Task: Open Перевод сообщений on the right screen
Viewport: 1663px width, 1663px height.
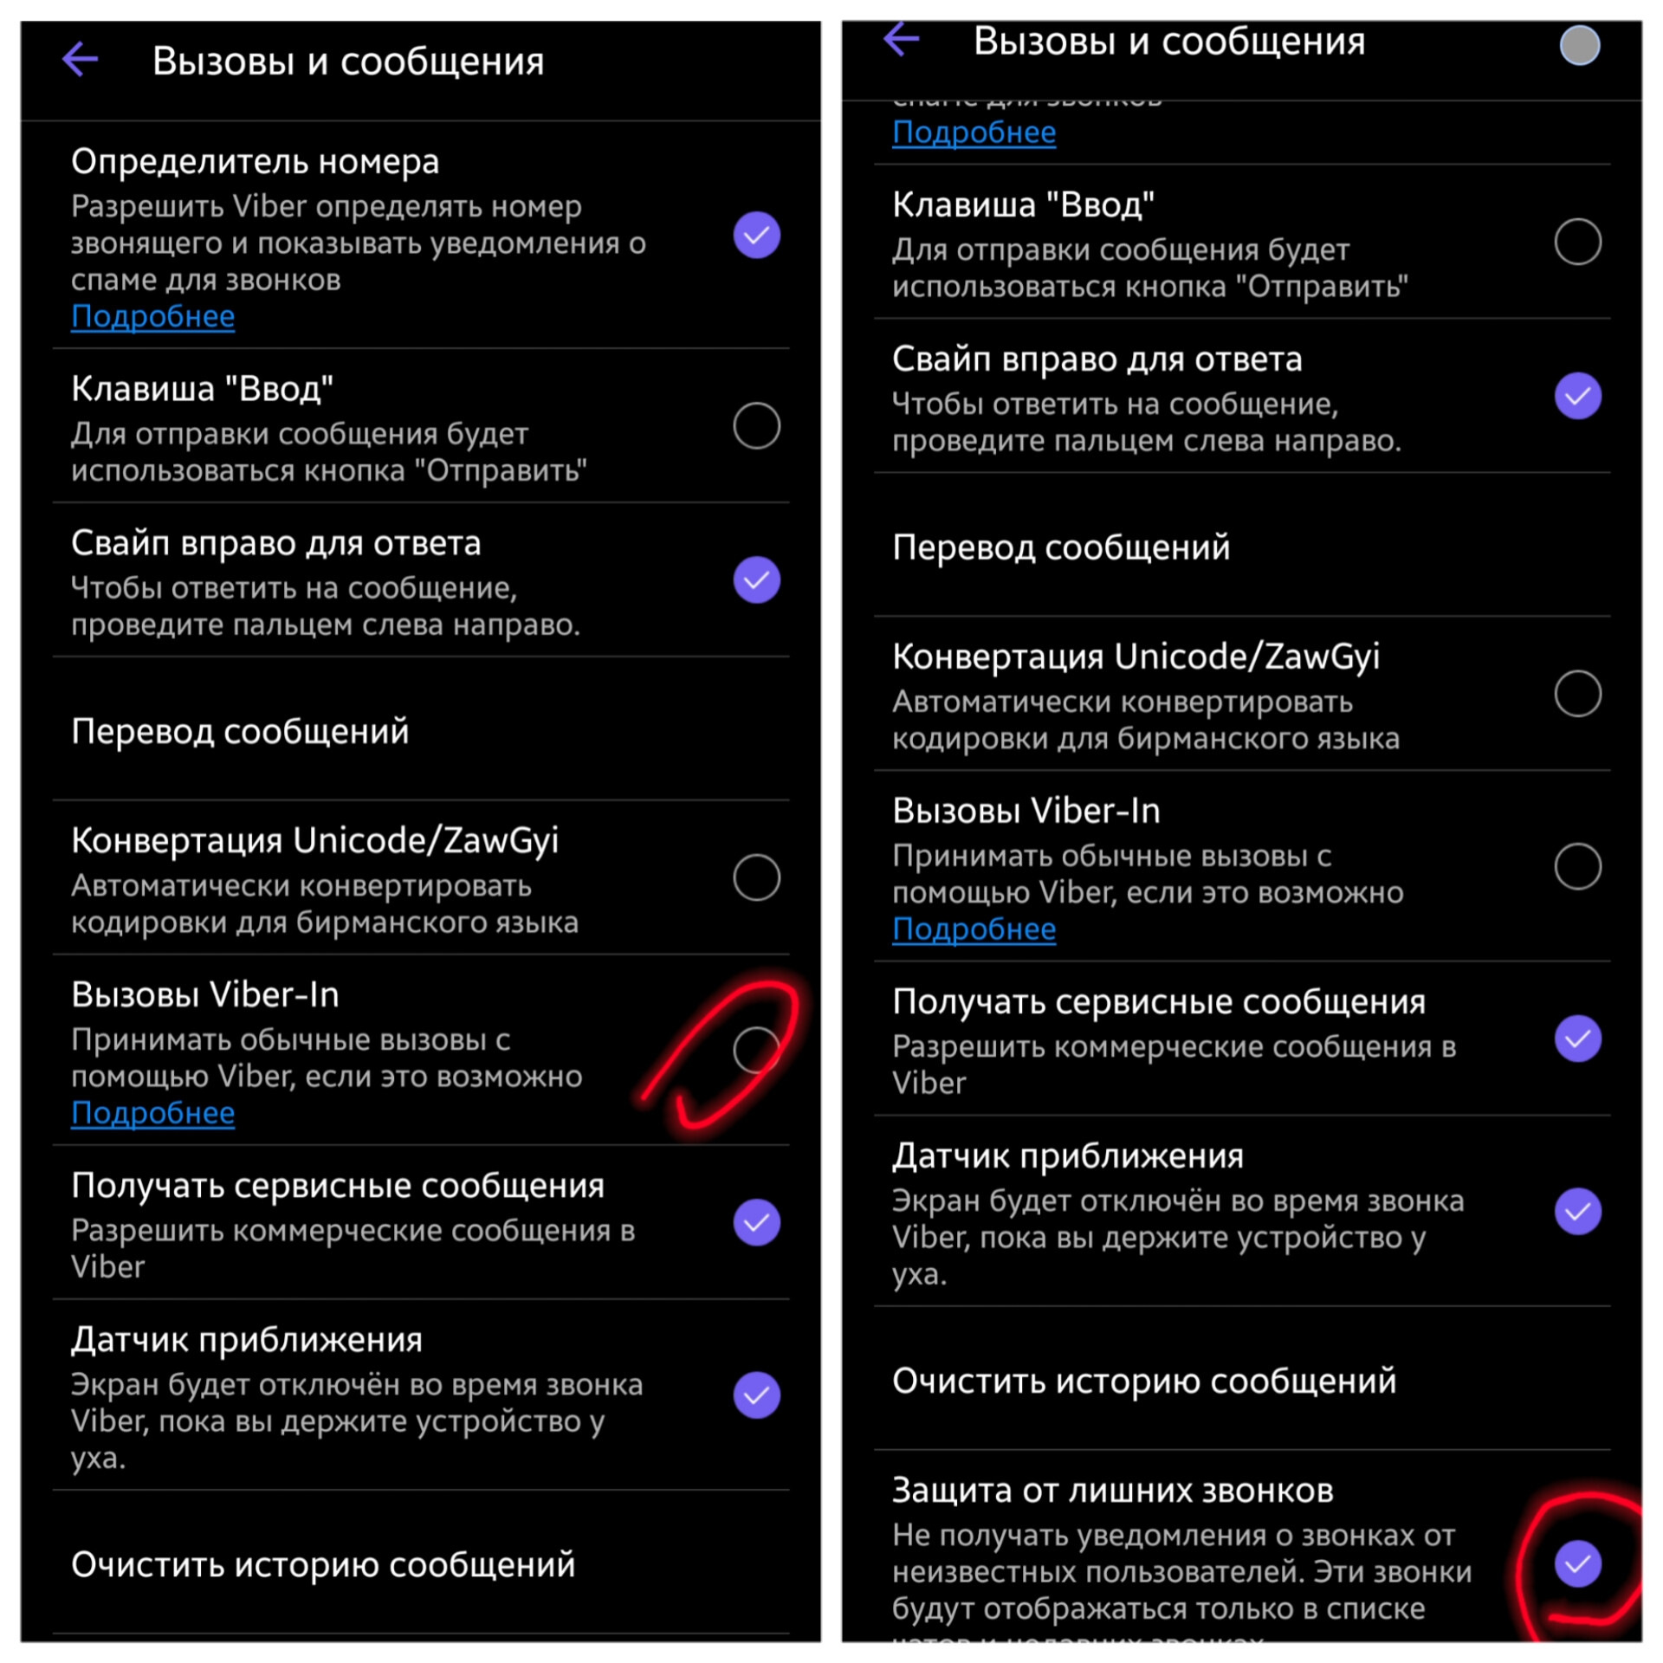Action: click(x=1242, y=547)
